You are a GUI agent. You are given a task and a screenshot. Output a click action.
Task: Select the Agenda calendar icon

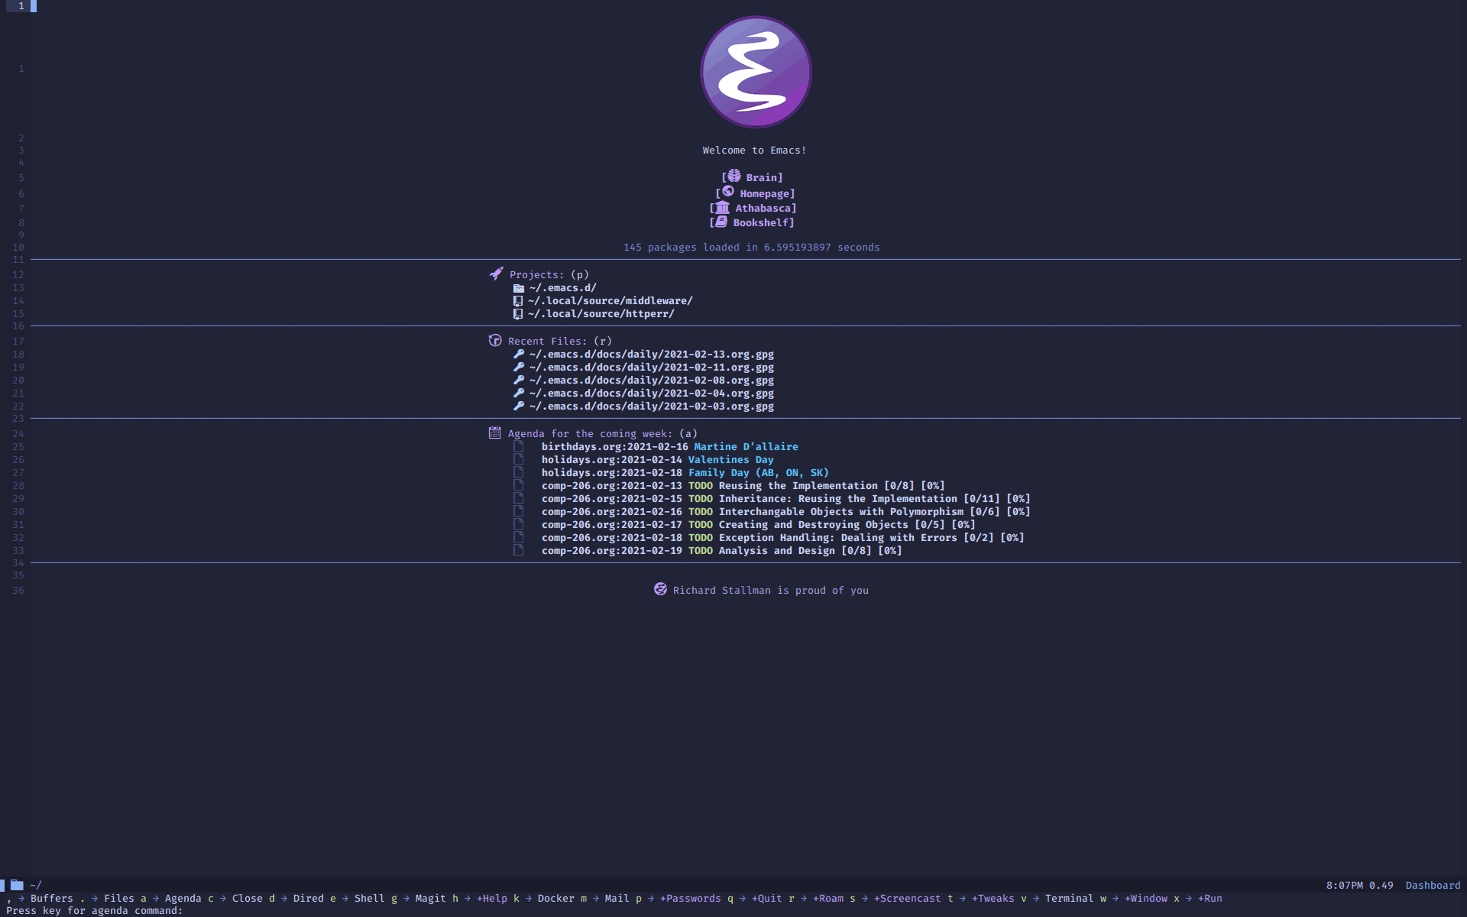[494, 433]
